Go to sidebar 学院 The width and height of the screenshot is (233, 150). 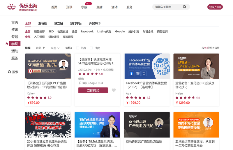coord(15,44)
